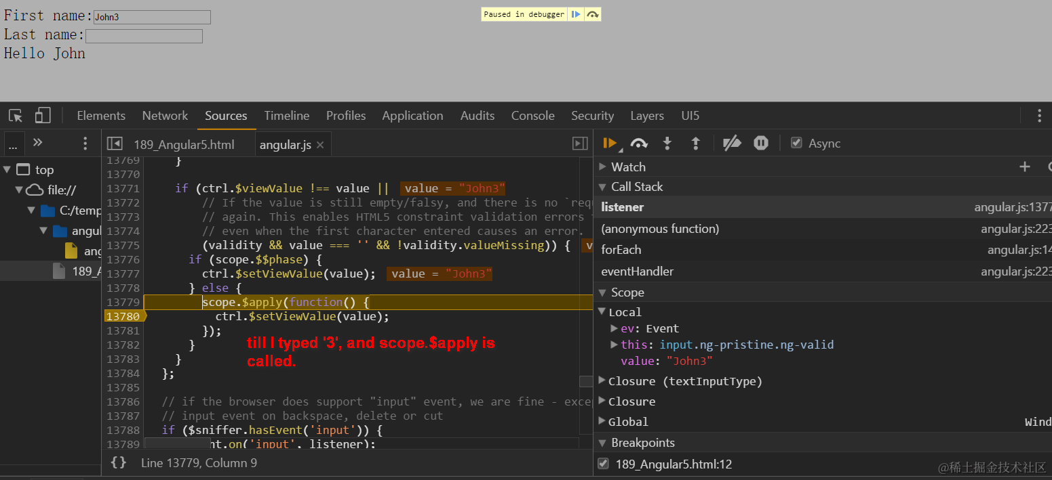Image resolution: width=1052 pixels, height=480 pixels.
Task: Click line number 13780 in the gutter
Action: [x=123, y=316]
